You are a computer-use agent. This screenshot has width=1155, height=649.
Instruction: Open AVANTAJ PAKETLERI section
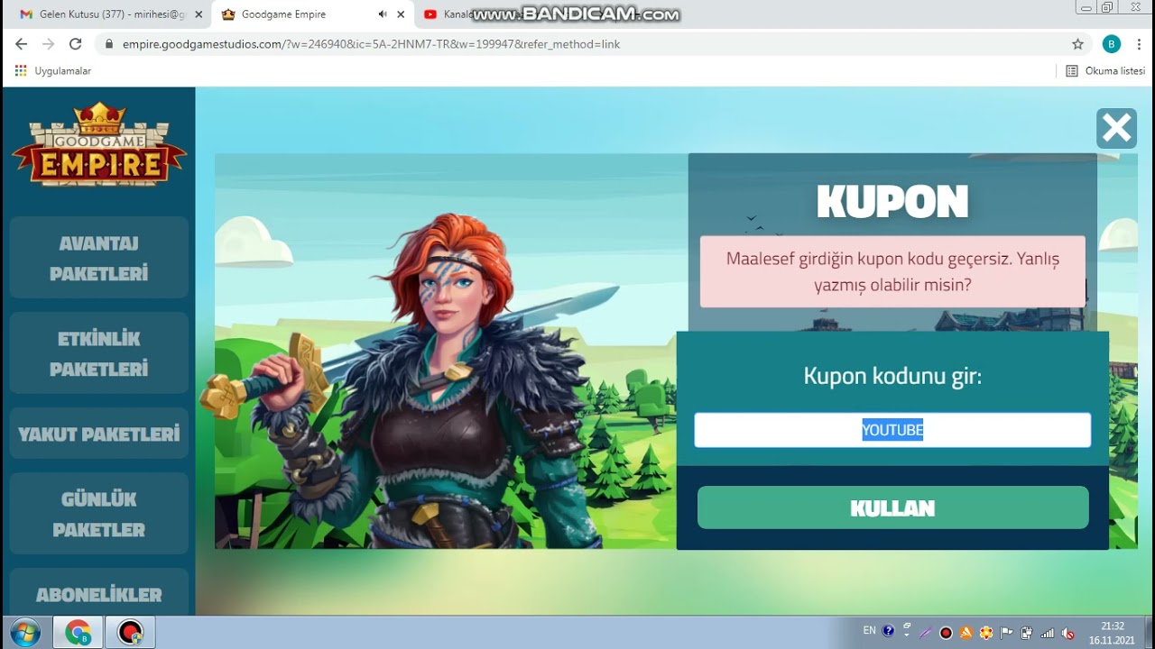[x=99, y=258]
